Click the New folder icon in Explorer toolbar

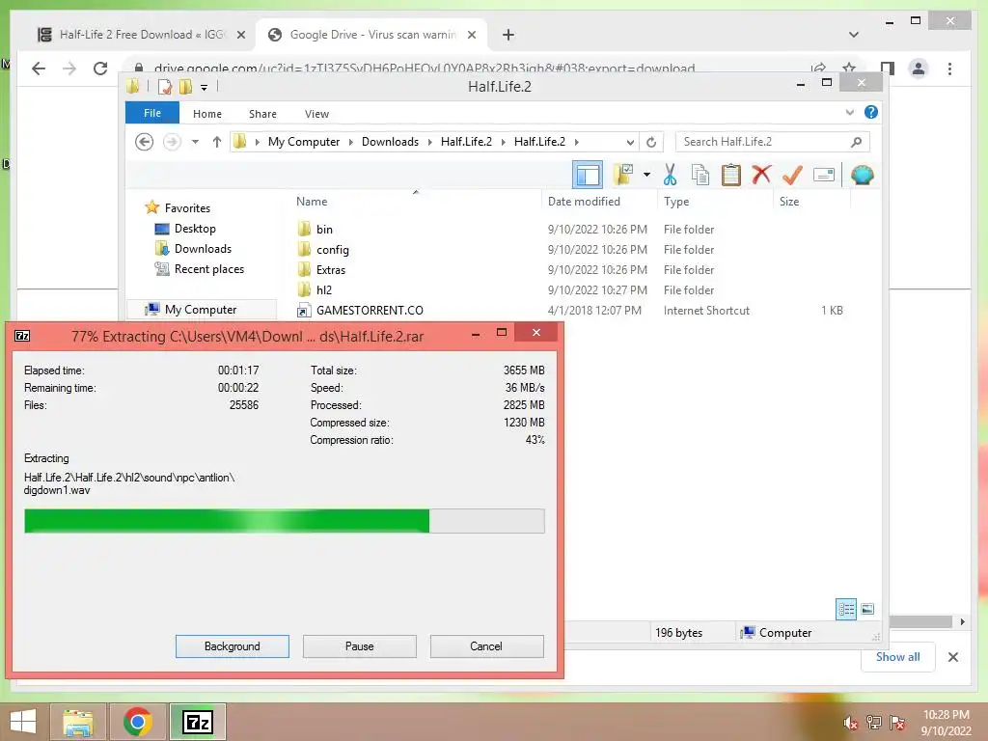click(x=623, y=175)
